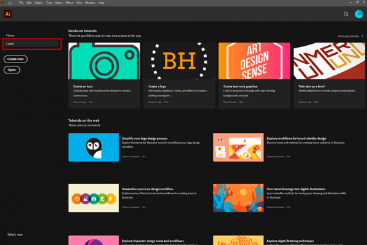
Task: Open Explore workflows for brand identity design
Action: pyautogui.click(x=296, y=139)
